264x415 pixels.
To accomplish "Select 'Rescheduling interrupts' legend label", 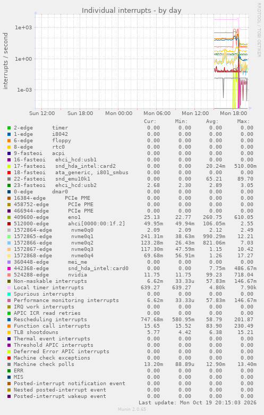I will click(x=50, y=320).
